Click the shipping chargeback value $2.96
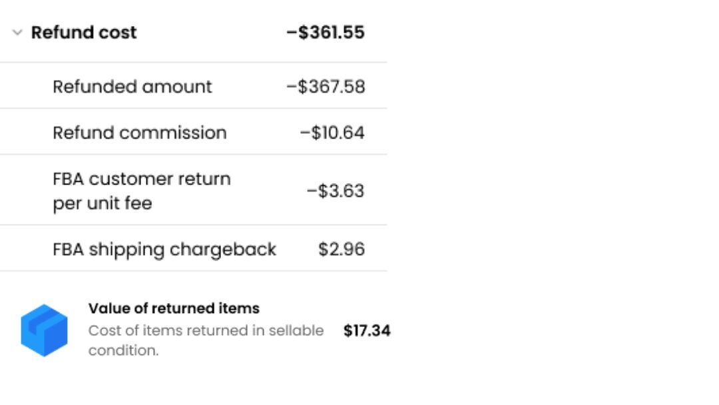719x405 pixels. (342, 249)
